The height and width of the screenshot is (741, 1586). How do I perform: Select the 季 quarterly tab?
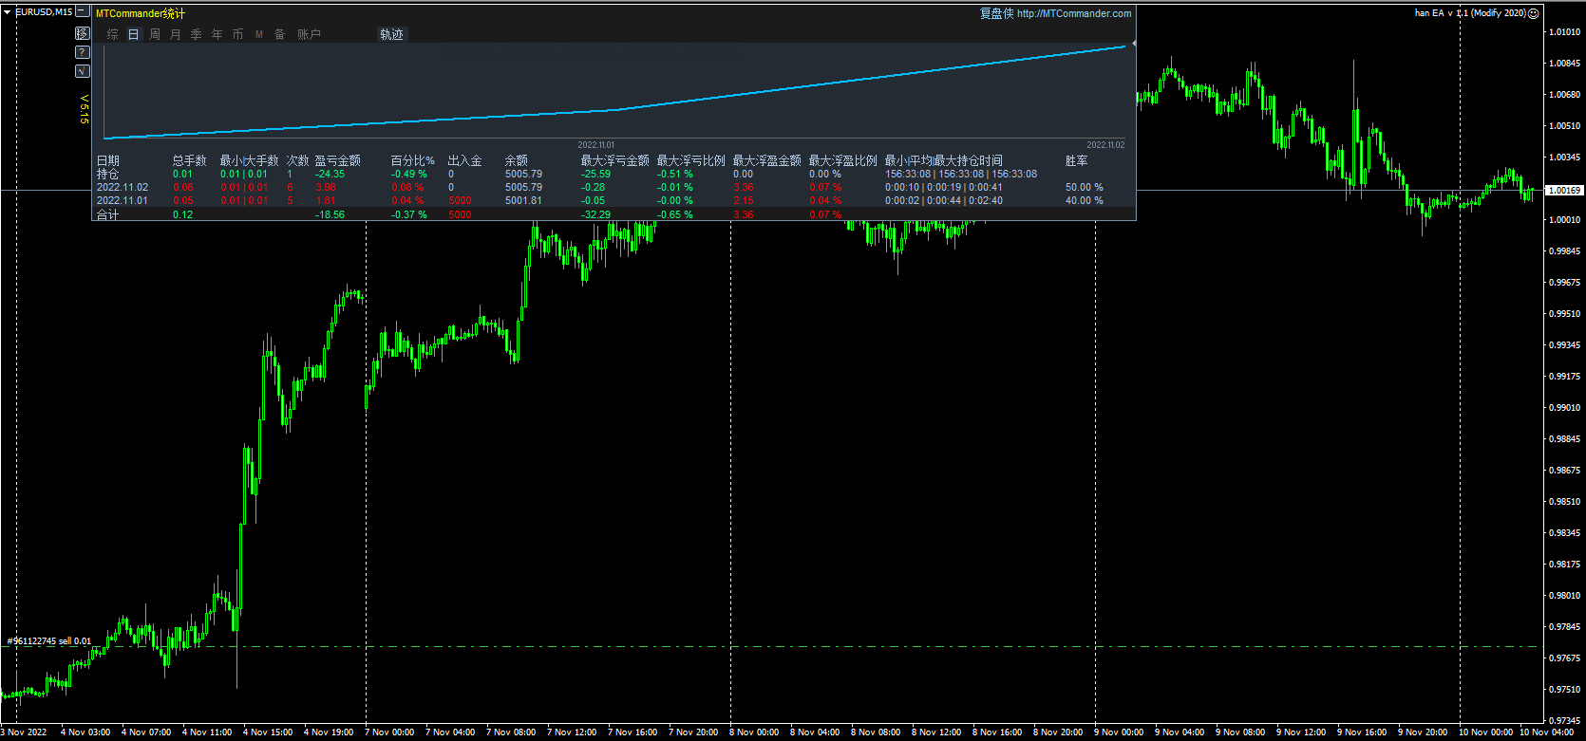pyautogui.click(x=197, y=34)
